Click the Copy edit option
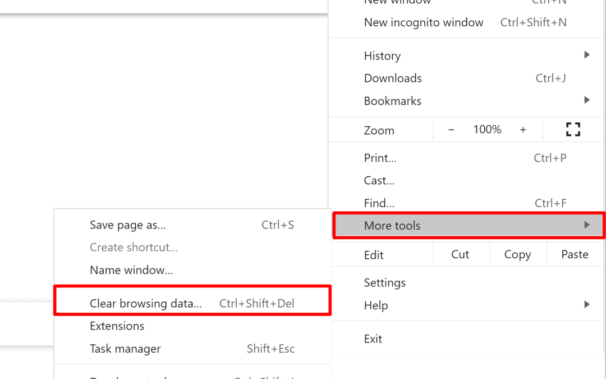 coord(517,254)
